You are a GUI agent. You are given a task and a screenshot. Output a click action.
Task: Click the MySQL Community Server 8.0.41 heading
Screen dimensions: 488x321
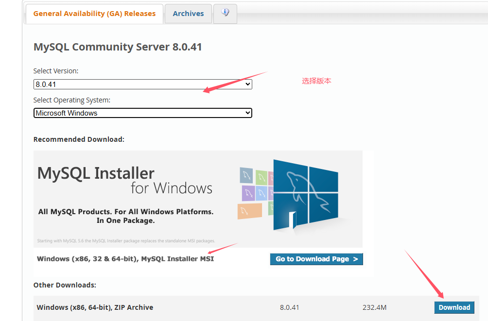[x=118, y=47]
